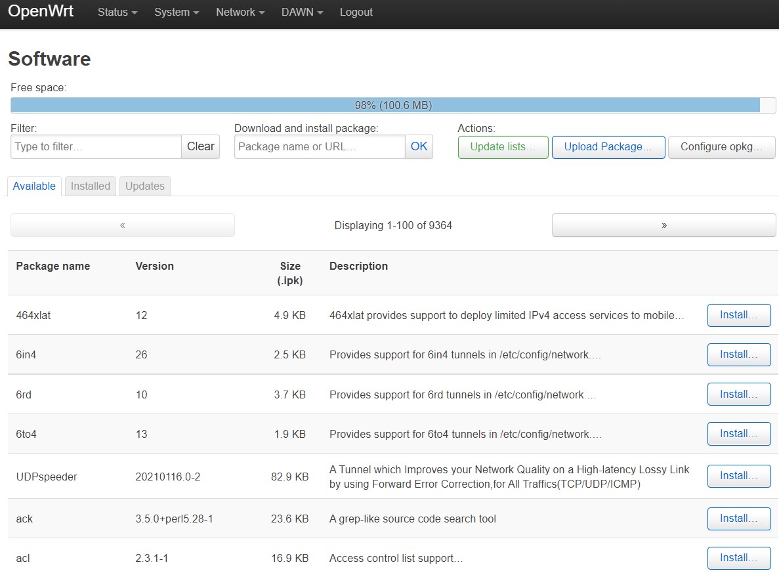Focus the Package name or URL field
779x575 pixels.
pos(320,147)
